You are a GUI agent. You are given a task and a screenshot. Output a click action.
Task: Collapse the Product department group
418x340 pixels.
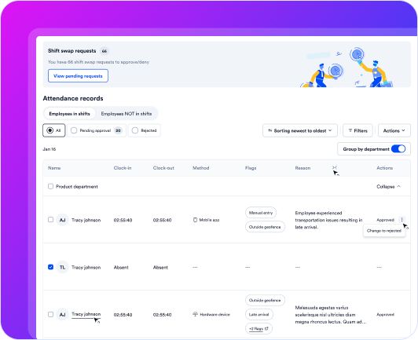point(388,187)
